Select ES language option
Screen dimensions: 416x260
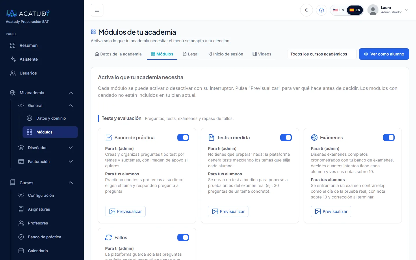tap(355, 10)
